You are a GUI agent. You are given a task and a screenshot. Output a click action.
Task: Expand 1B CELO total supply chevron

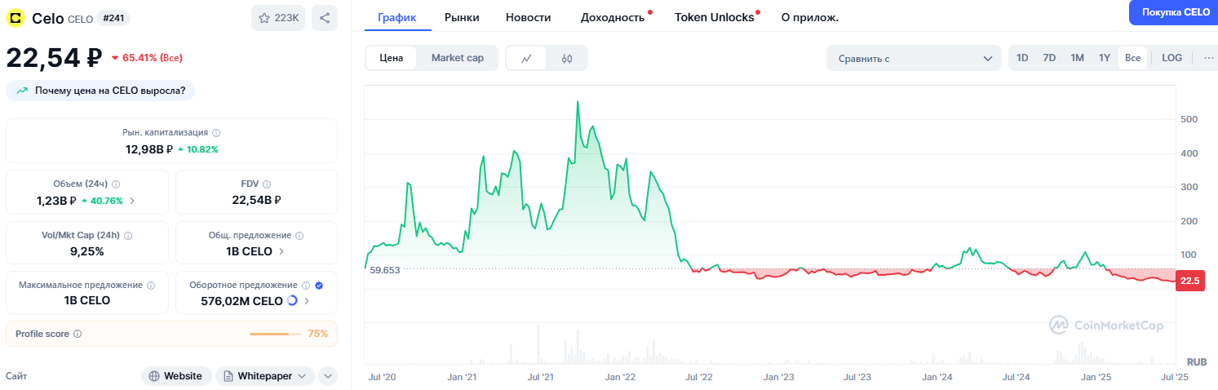point(281,251)
